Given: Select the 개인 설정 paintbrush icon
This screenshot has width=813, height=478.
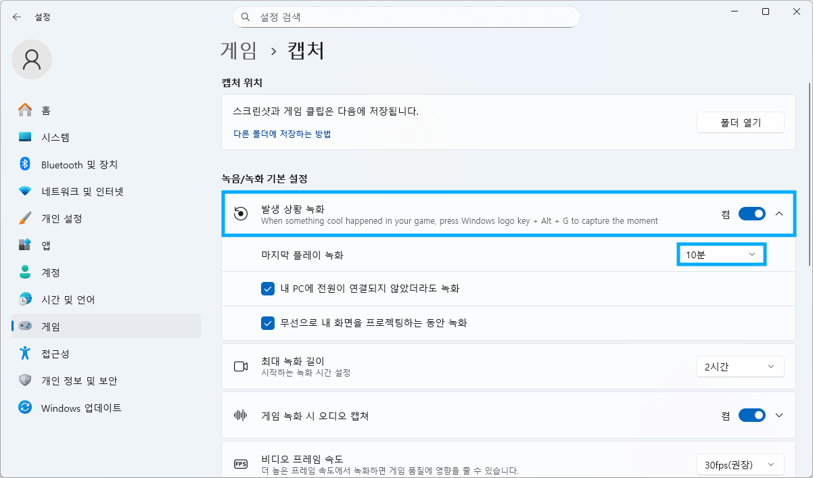Looking at the screenshot, I should point(25,218).
